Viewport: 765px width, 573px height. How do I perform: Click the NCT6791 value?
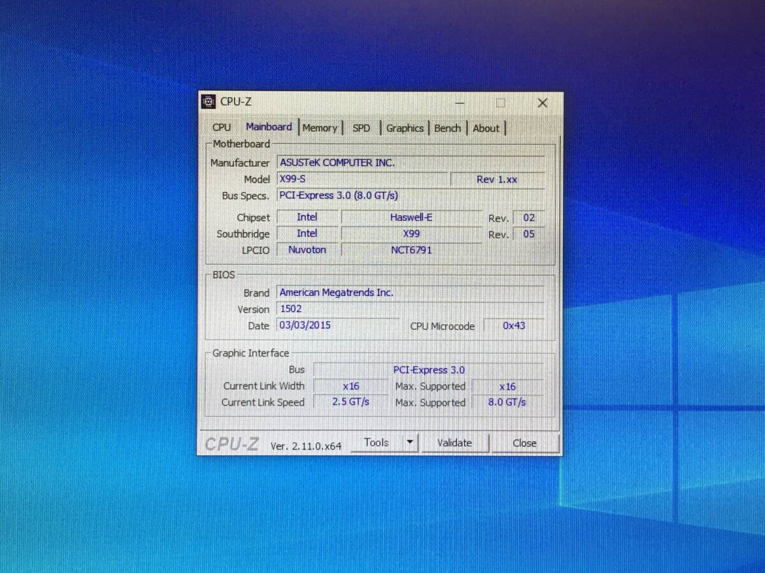click(411, 250)
